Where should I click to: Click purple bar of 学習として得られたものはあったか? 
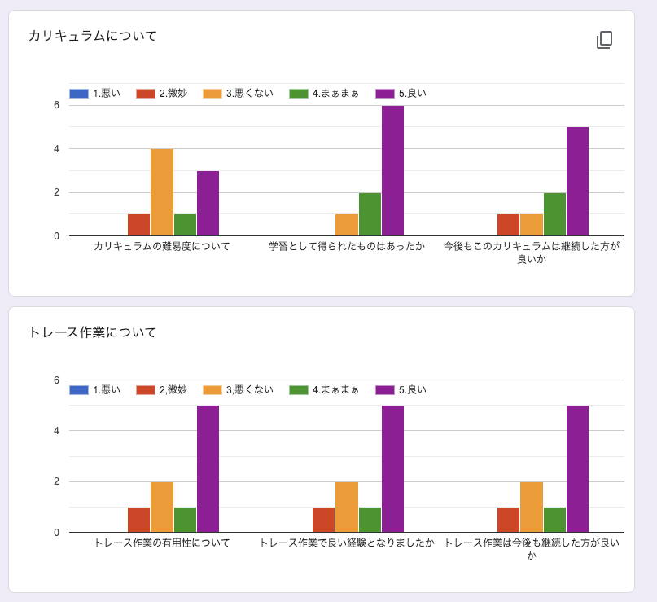392,170
